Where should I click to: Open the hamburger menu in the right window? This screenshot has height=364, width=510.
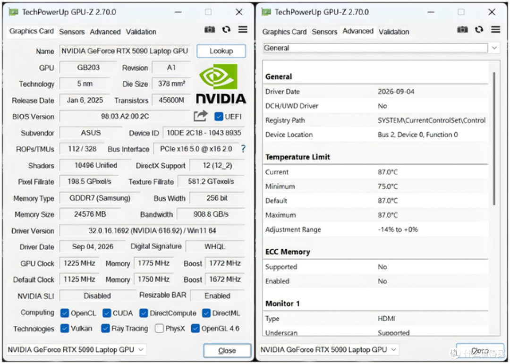(x=496, y=30)
